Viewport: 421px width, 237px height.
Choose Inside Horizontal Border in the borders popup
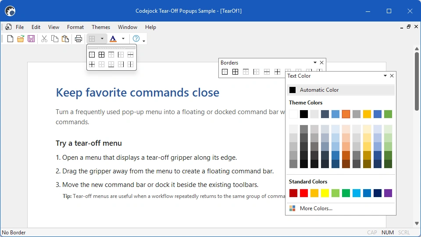pos(131,55)
